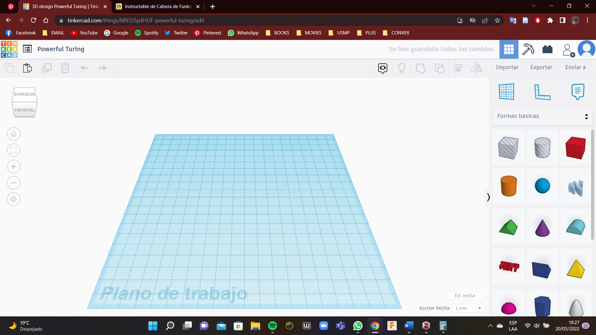Zoom in with the plus icon
The width and height of the screenshot is (596, 335).
pyautogui.click(x=14, y=167)
